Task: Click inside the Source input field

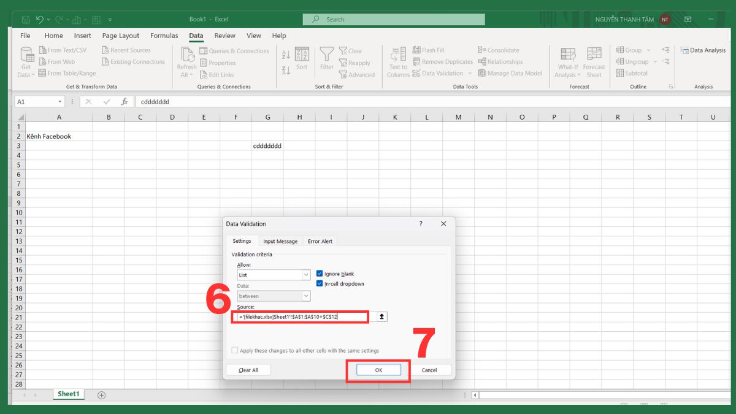Action: pyautogui.click(x=301, y=316)
